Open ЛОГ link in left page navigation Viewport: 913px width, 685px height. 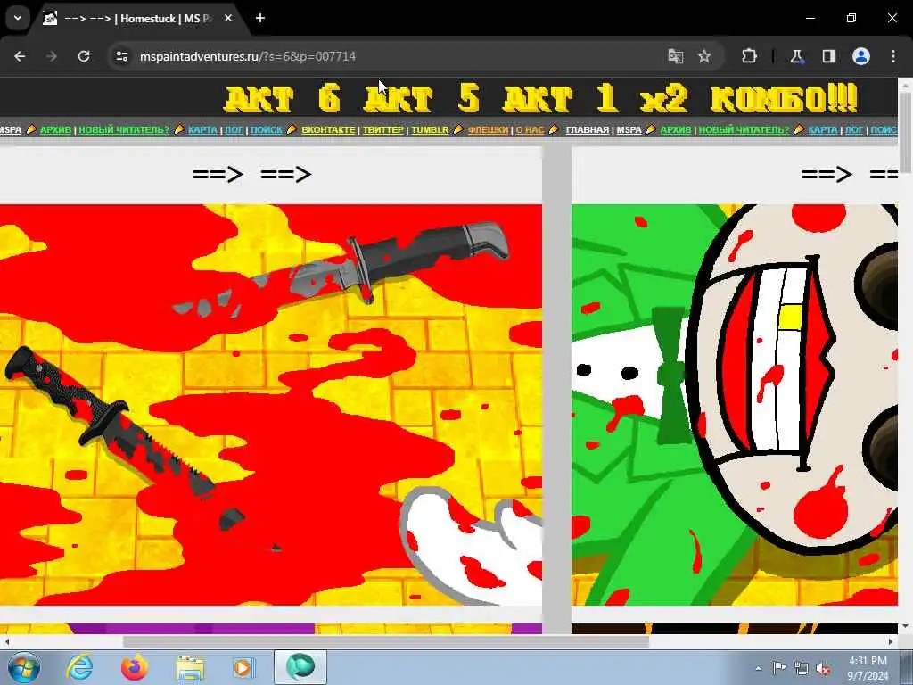[x=234, y=130]
